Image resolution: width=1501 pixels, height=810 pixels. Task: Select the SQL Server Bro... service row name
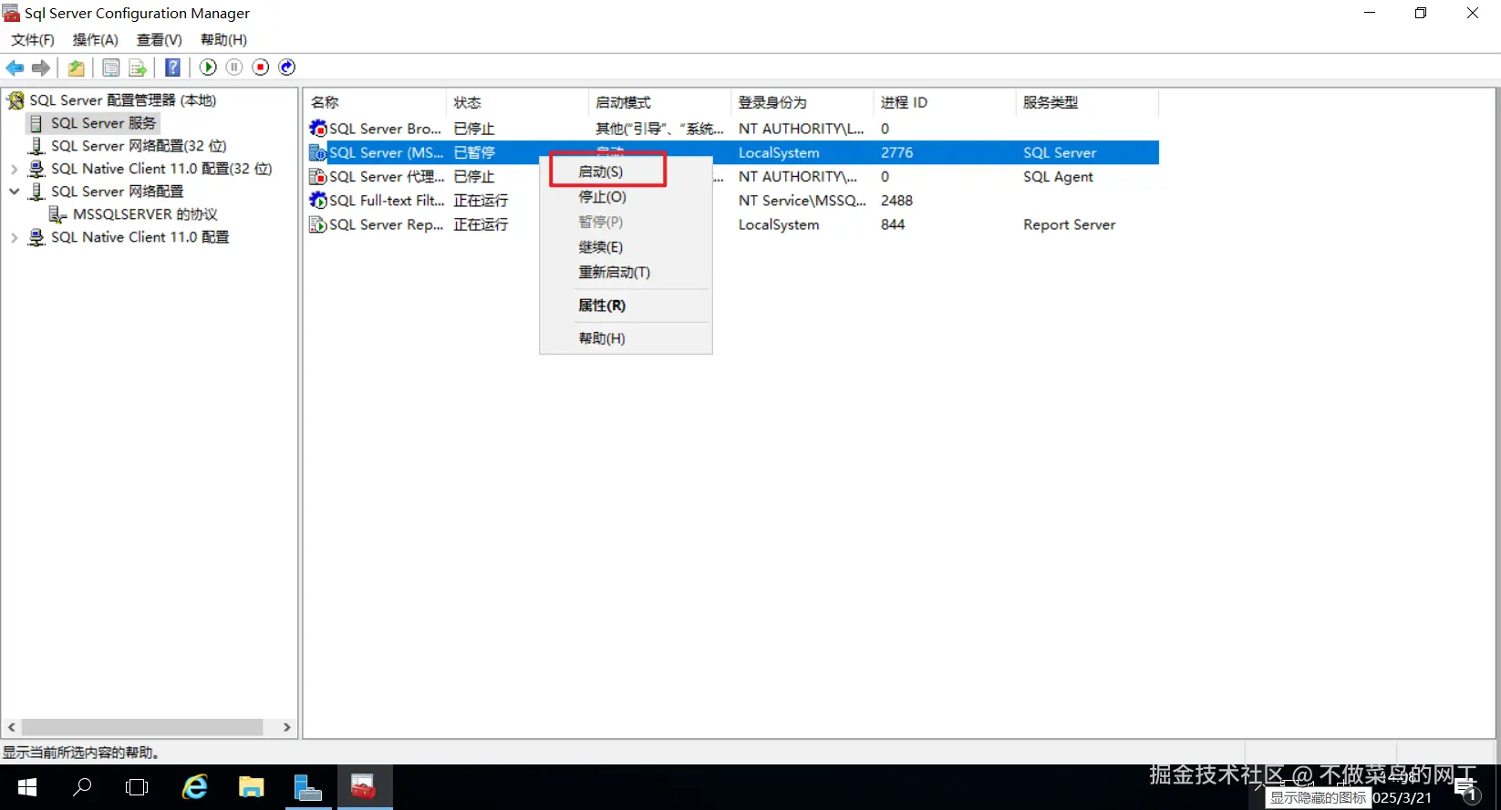(385, 129)
